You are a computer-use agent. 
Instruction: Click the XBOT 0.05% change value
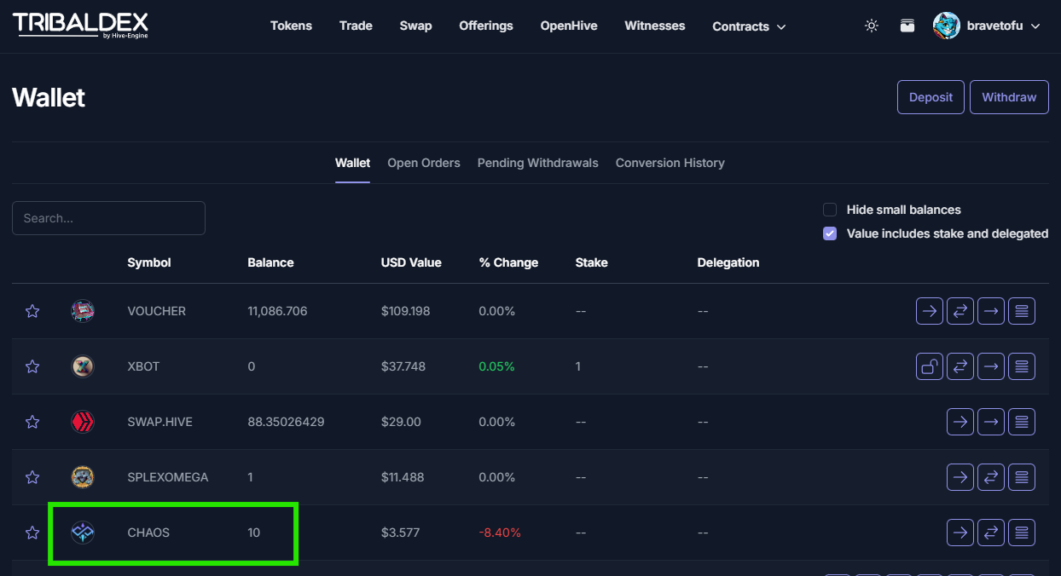point(497,366)
